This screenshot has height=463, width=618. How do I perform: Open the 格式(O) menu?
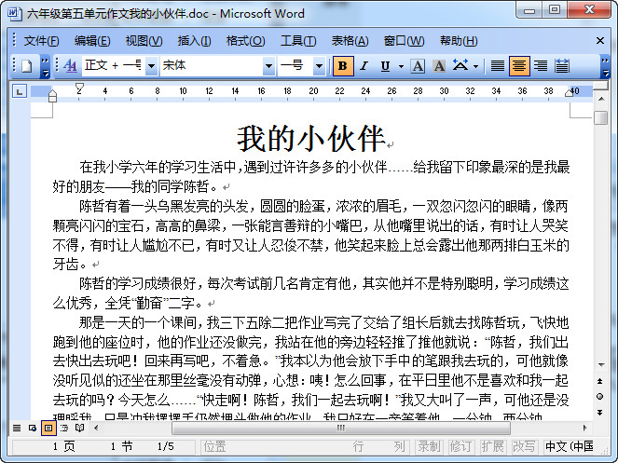coord(245,41)
